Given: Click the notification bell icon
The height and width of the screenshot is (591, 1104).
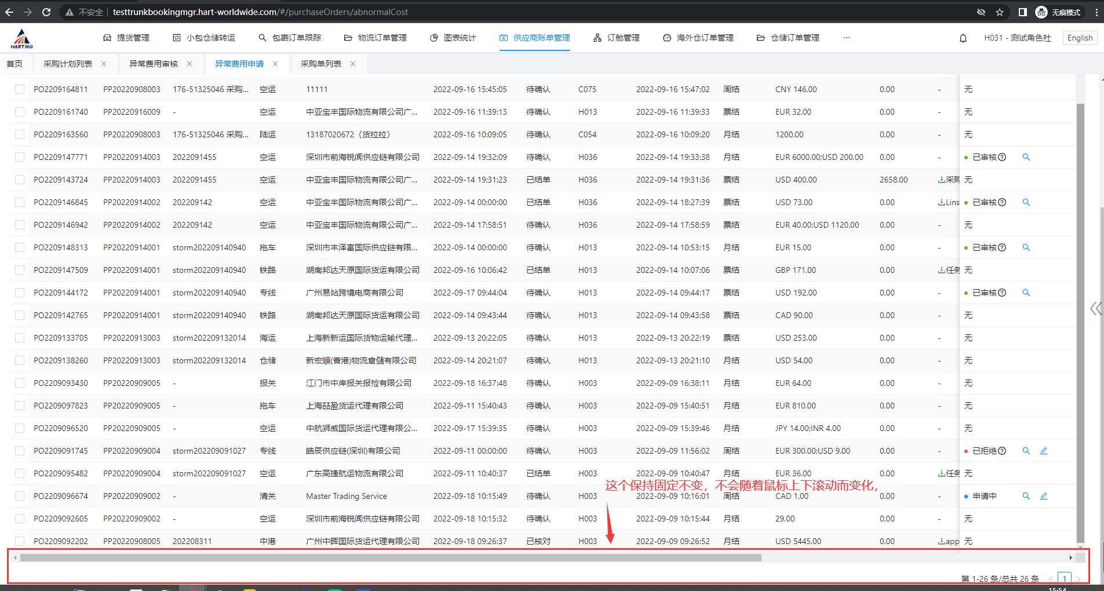Looking at the screenshot, I should 963,38.
